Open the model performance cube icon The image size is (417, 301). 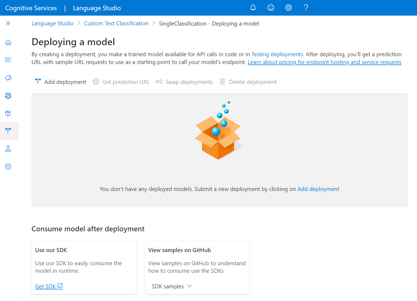pos(8,113)
